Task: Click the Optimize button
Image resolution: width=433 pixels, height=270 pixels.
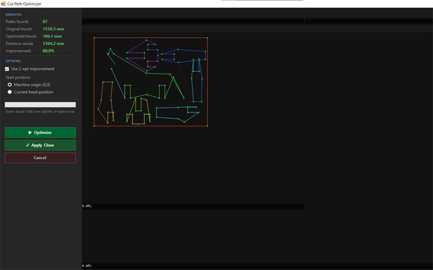Action: [x=40, y=132]
